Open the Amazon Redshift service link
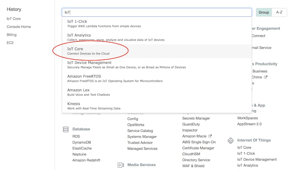The height and width of the screenshot is (170, 288). tap(86, 160)
